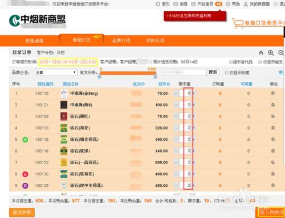Open the 我的应用 tab
Viewport: 285px width, 218px height.
(x=155, y=40)
